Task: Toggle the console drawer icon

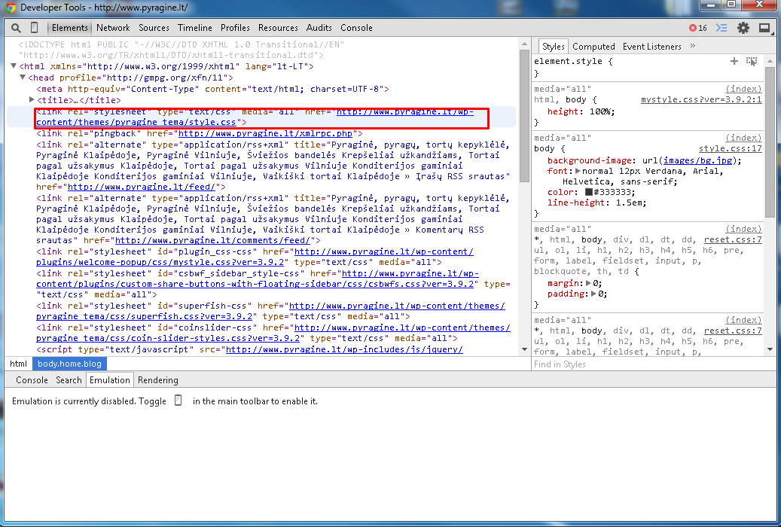Action: (722, 28)
